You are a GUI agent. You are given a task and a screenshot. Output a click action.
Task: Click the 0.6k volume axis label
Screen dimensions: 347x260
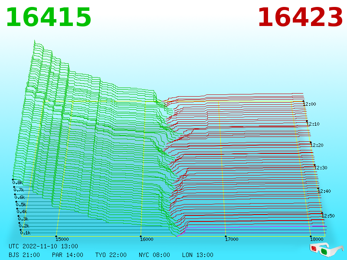click(20, 198)
